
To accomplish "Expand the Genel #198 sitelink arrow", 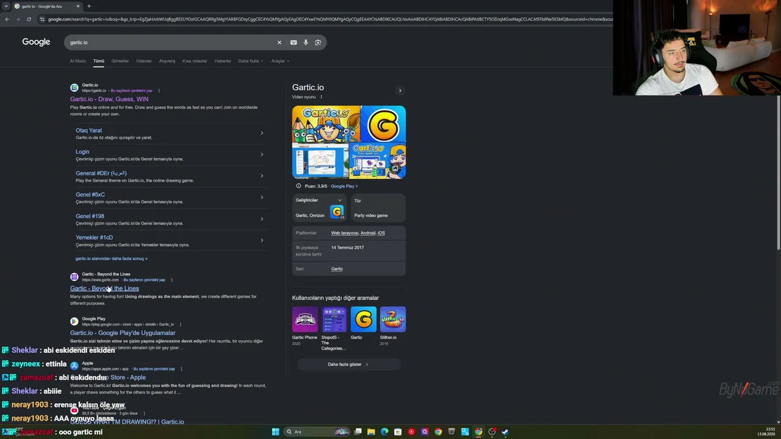I will 262,218.
